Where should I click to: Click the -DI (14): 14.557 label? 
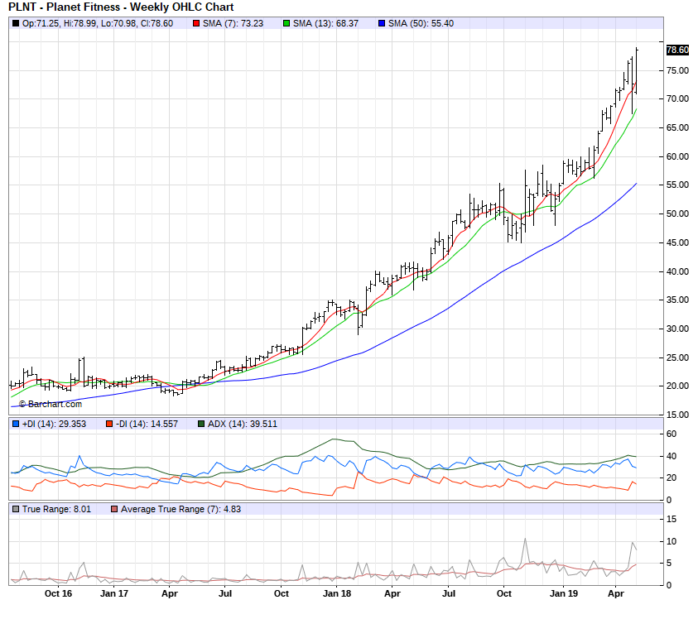point(147,424)
